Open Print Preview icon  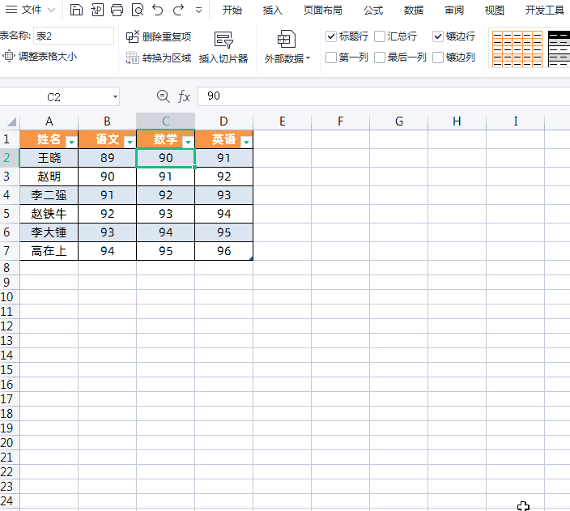[138, 10]
